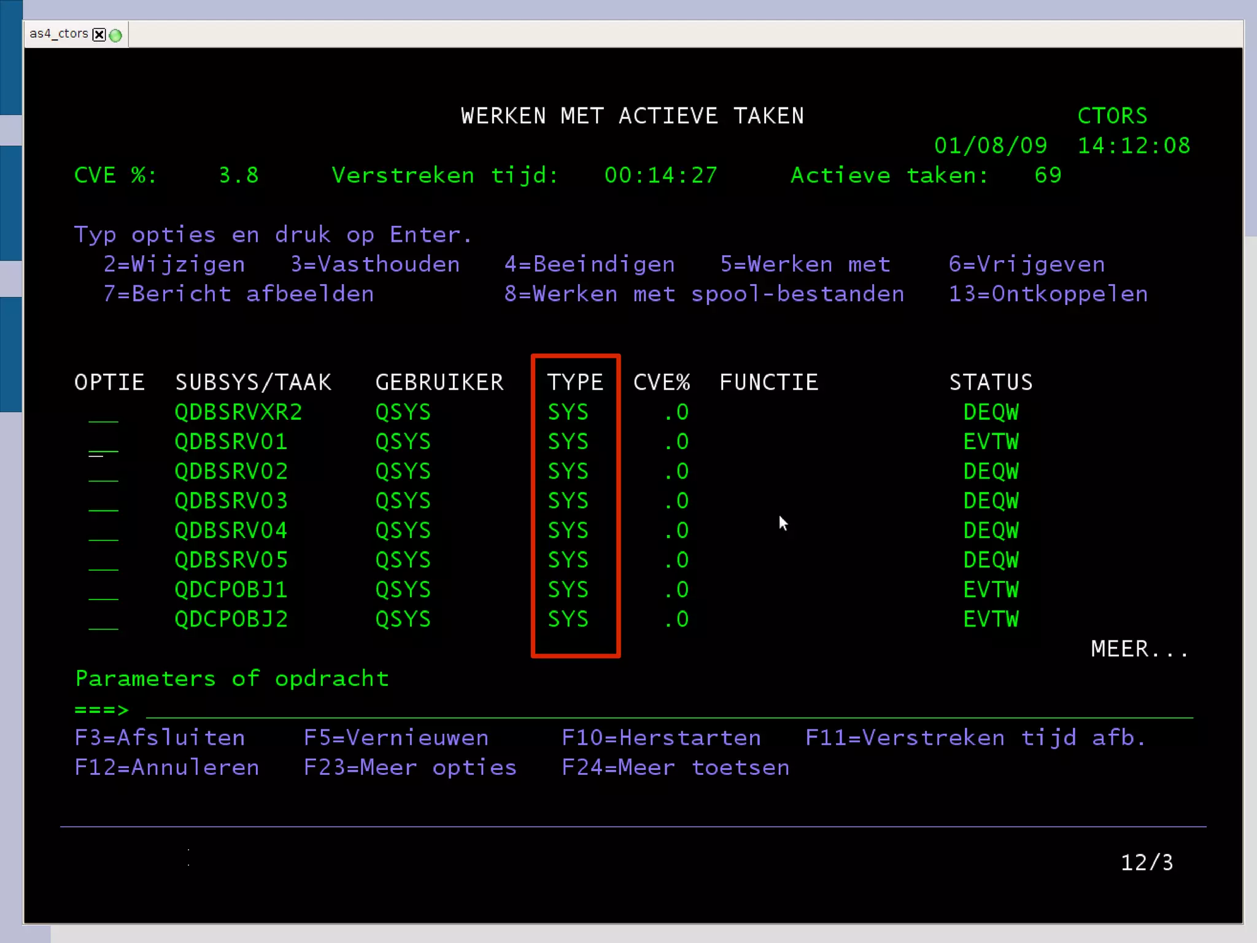Image resolution: width=1257 pixels, height=943 pixels.
Task: Close the as4_ctors session tab
Action: pos(99,35)
